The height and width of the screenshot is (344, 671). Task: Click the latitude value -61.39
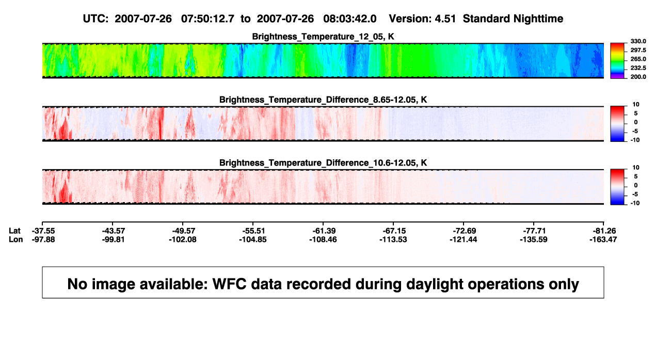[x=324, y=231]
